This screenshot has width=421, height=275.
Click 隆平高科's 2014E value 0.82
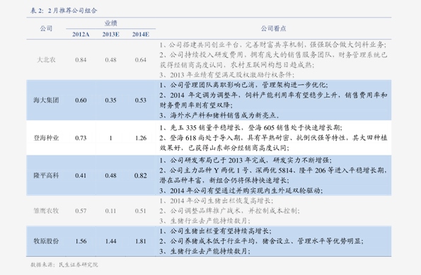(x=140, y=176)
